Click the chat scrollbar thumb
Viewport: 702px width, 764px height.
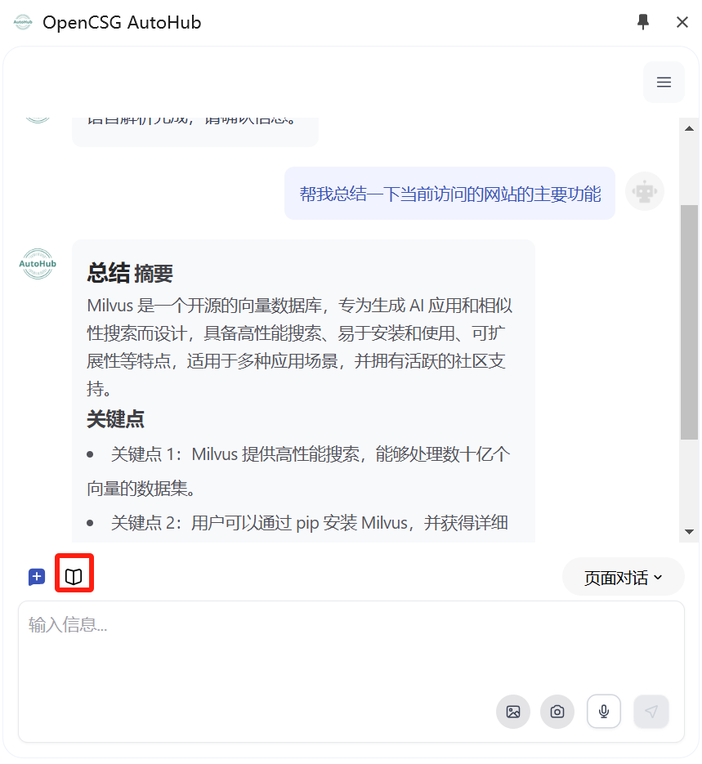(689, 322)
